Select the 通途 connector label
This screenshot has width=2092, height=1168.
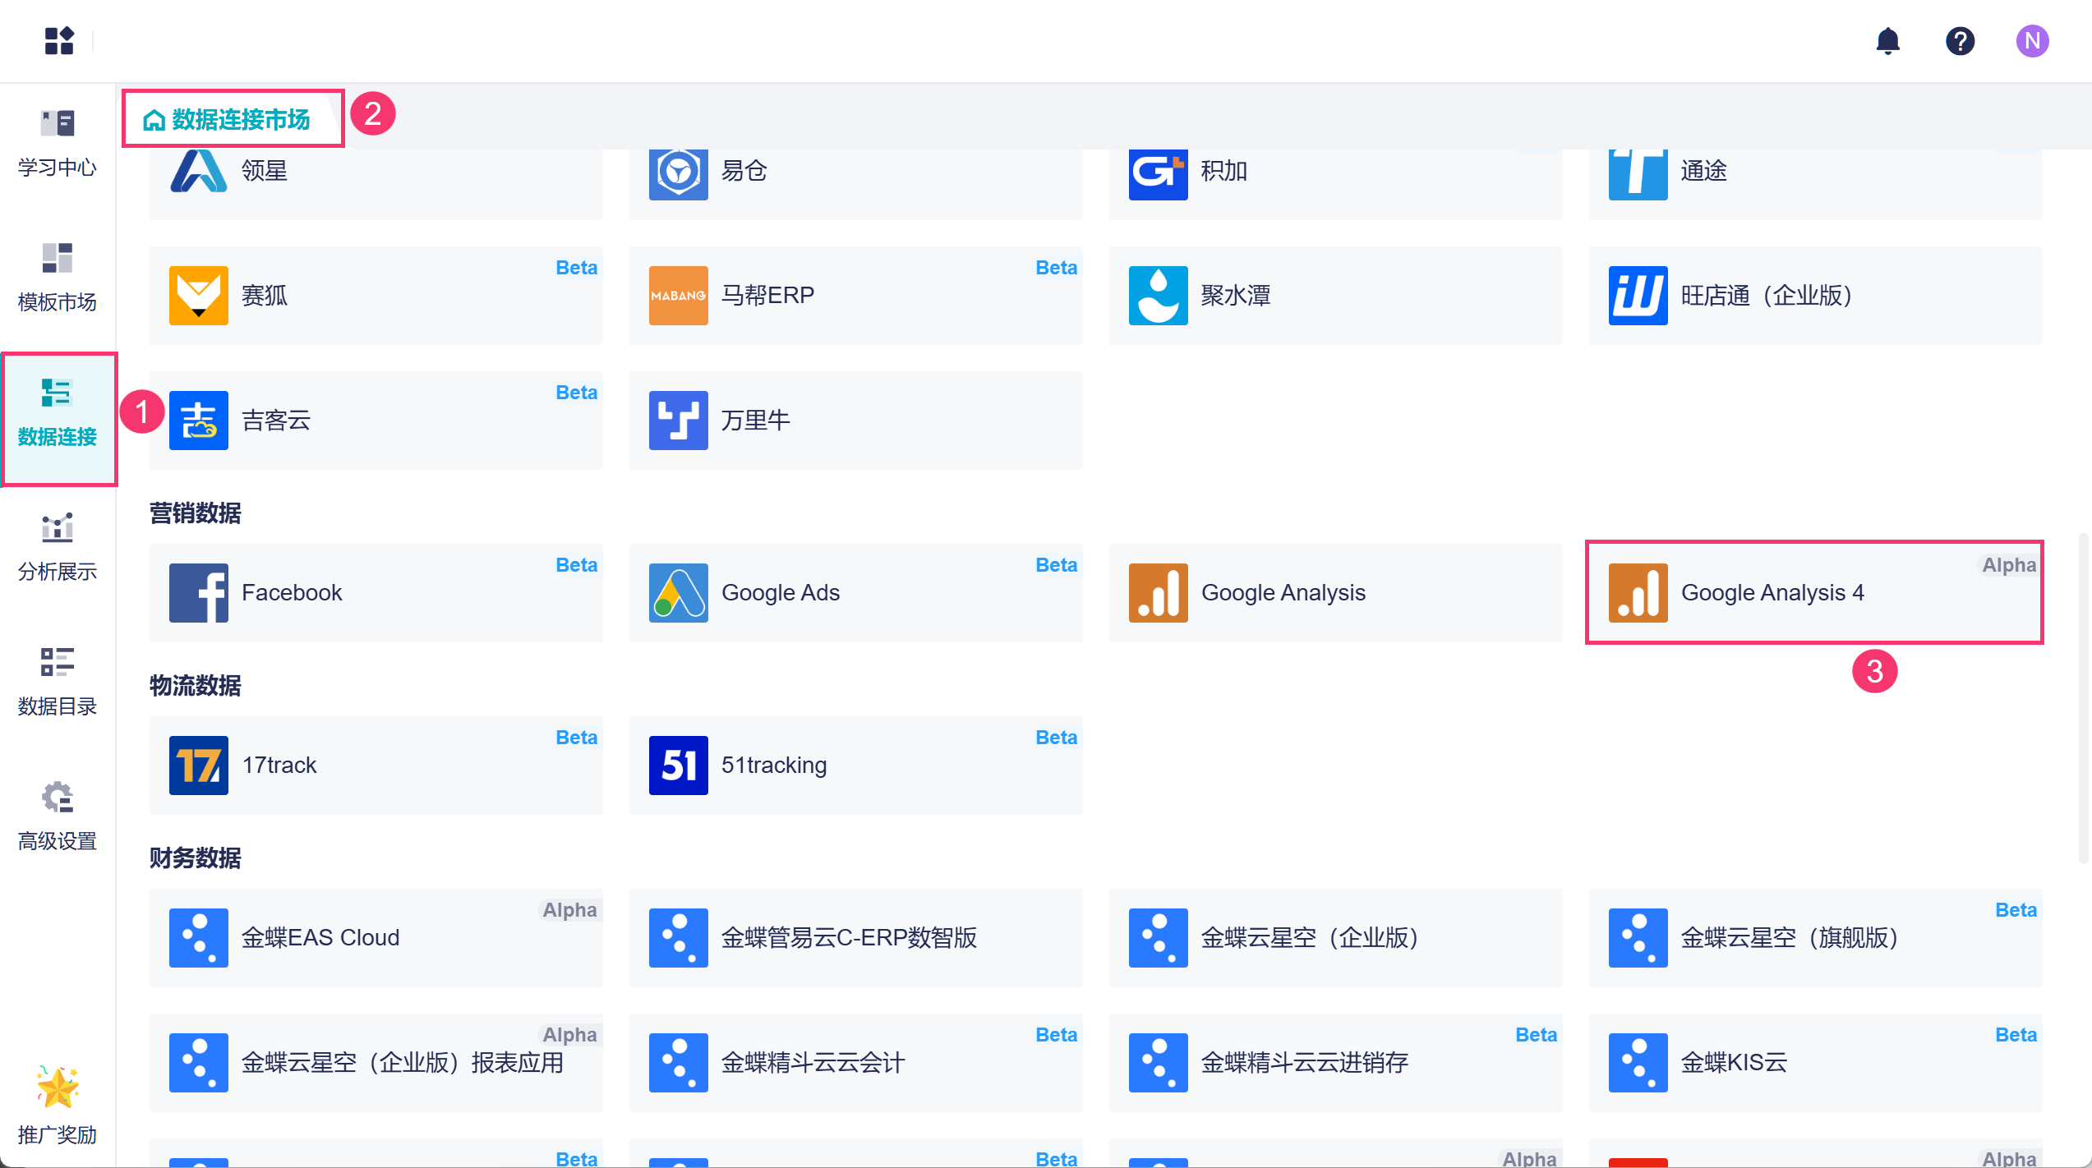(1704, 171)
